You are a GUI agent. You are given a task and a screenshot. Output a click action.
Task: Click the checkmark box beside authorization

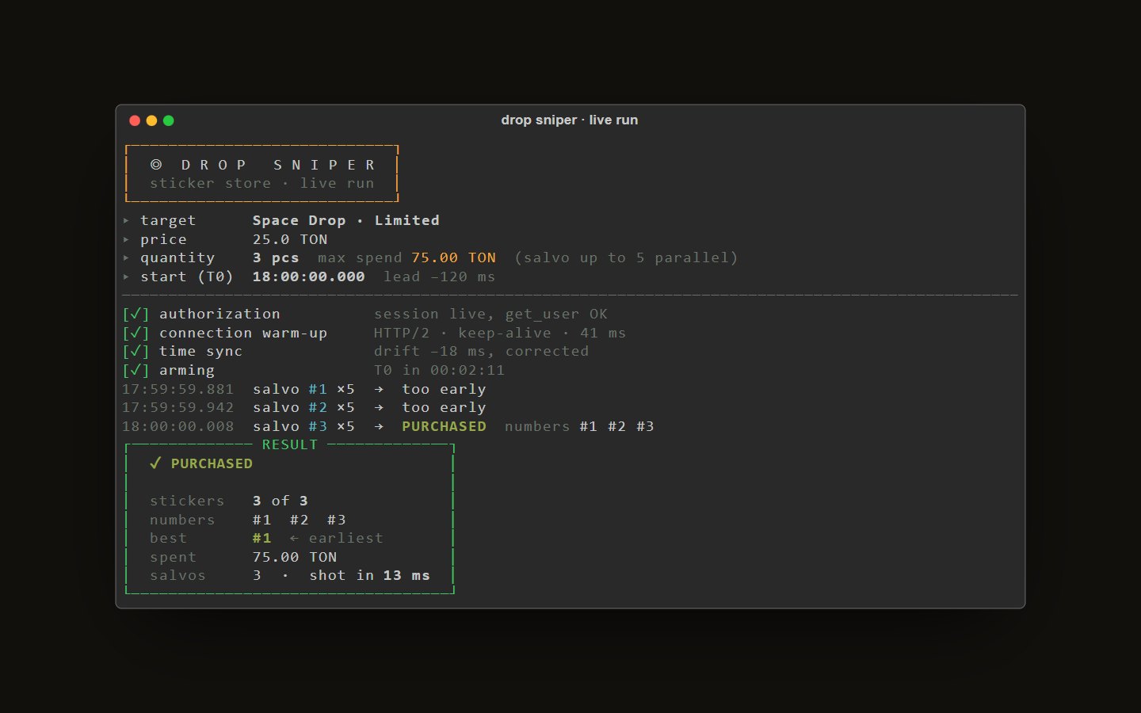(x=135, y=314)
